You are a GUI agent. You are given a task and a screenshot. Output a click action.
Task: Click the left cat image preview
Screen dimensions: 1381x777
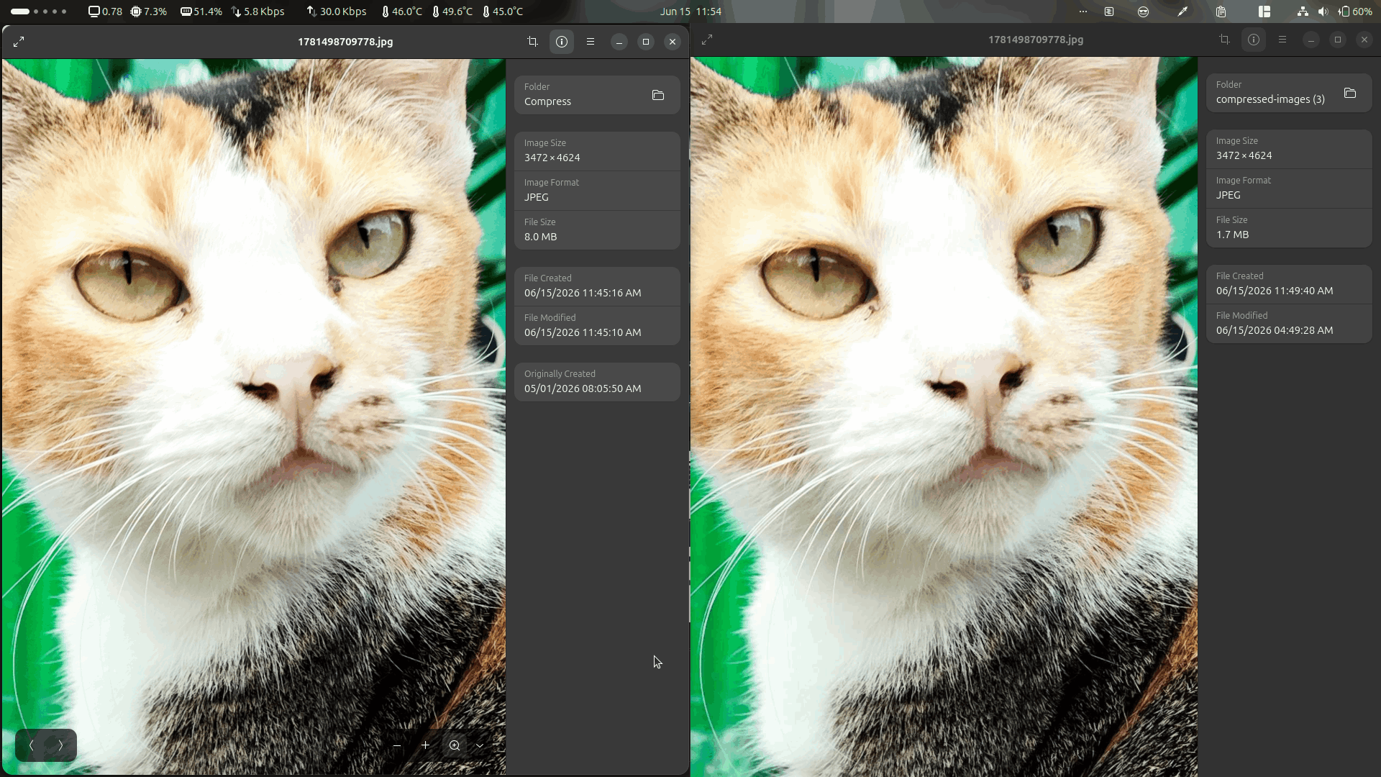[x=254, y=417]
